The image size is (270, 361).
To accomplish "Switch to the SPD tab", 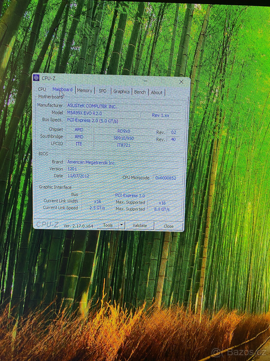I will [x=103, y=91].
